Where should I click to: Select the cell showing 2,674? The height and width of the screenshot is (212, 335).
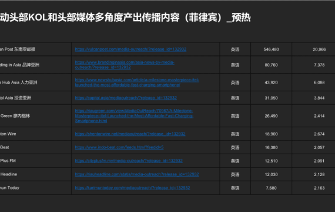click(x=314, y=134)
